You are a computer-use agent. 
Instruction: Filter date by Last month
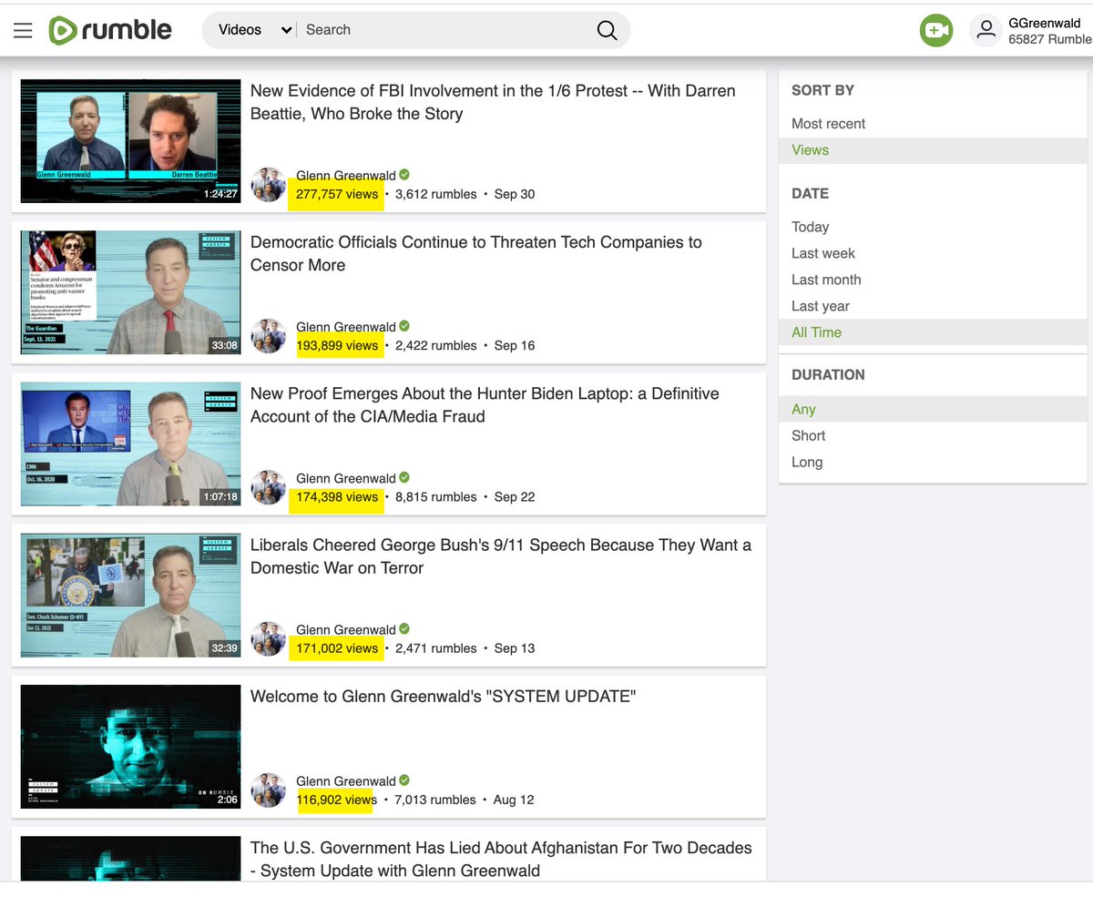tap(826, 280)
